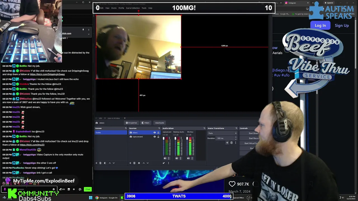
Task: Pop out the Scenes dock panel
Action: point(126,128)
